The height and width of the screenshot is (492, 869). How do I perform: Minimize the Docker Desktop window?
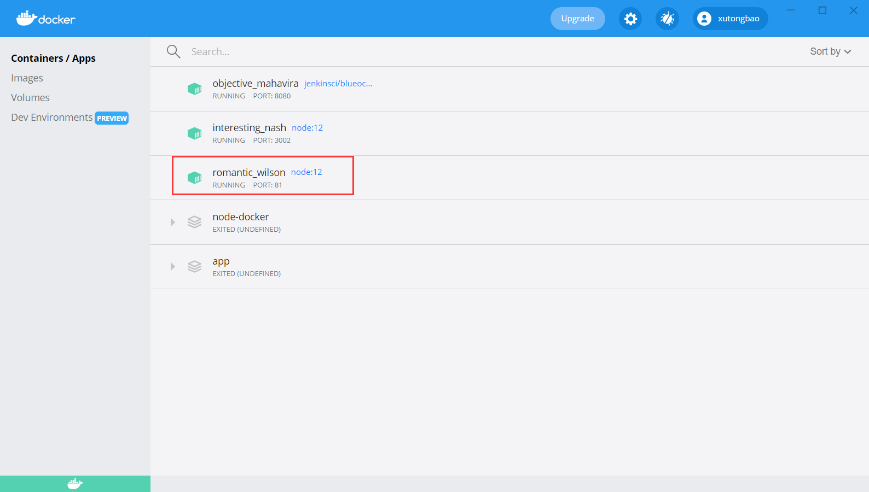point(791,10)
